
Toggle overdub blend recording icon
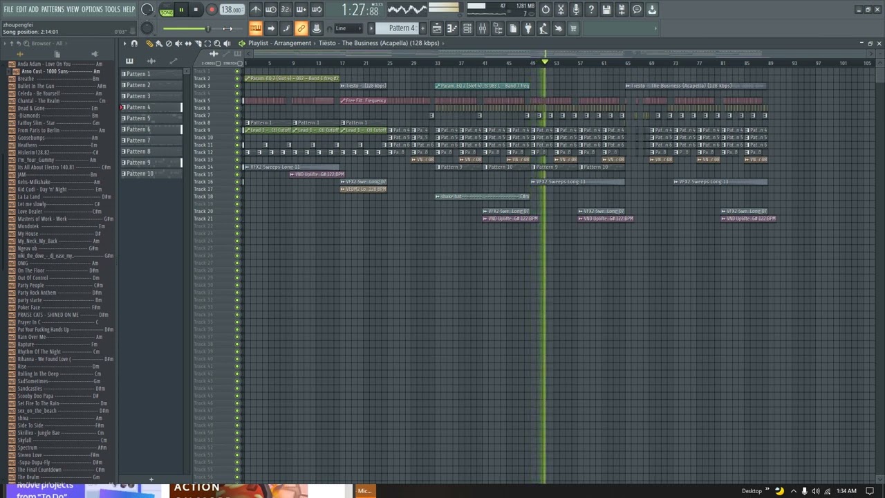click(301, 10)
